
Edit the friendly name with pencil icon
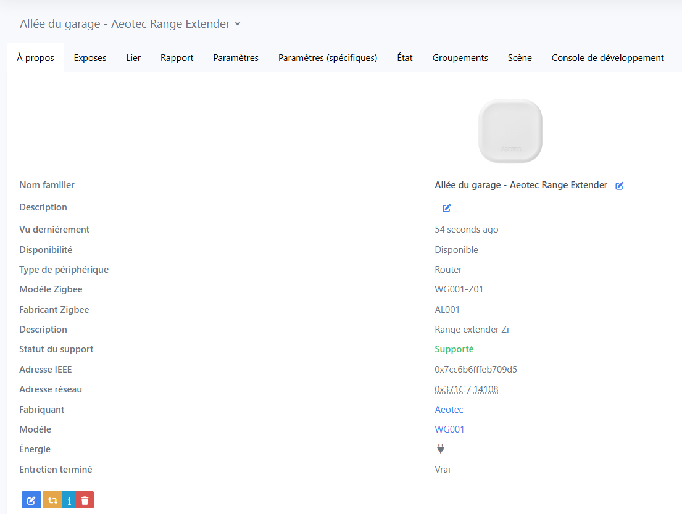tap(619, 186)
